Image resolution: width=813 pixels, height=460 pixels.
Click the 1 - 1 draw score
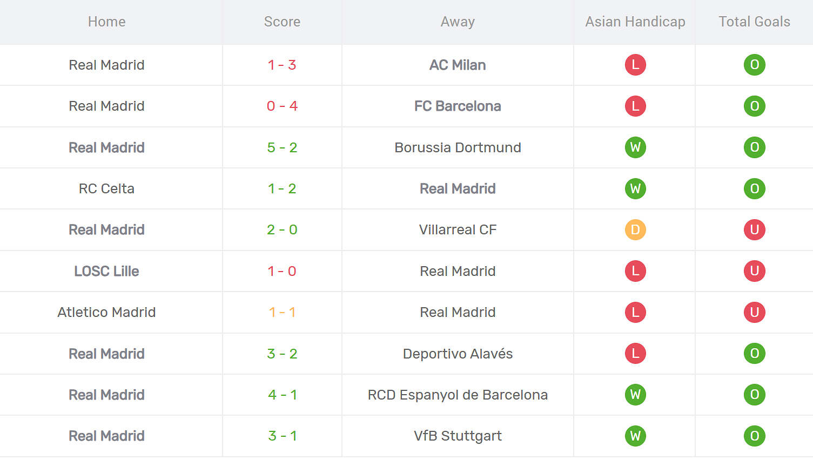(282, 312)
